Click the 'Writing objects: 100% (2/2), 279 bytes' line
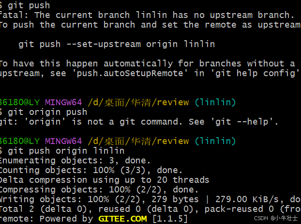The height and width of the screenshot is (224, 301). tap(150, 199)
